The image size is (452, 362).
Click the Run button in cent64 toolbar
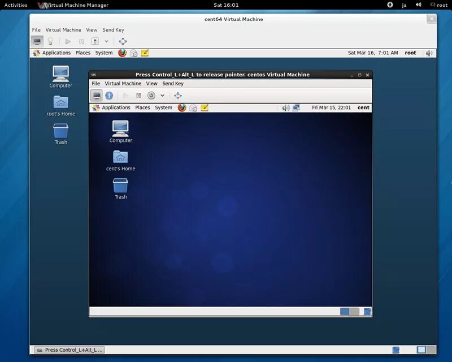click(68, 41)
